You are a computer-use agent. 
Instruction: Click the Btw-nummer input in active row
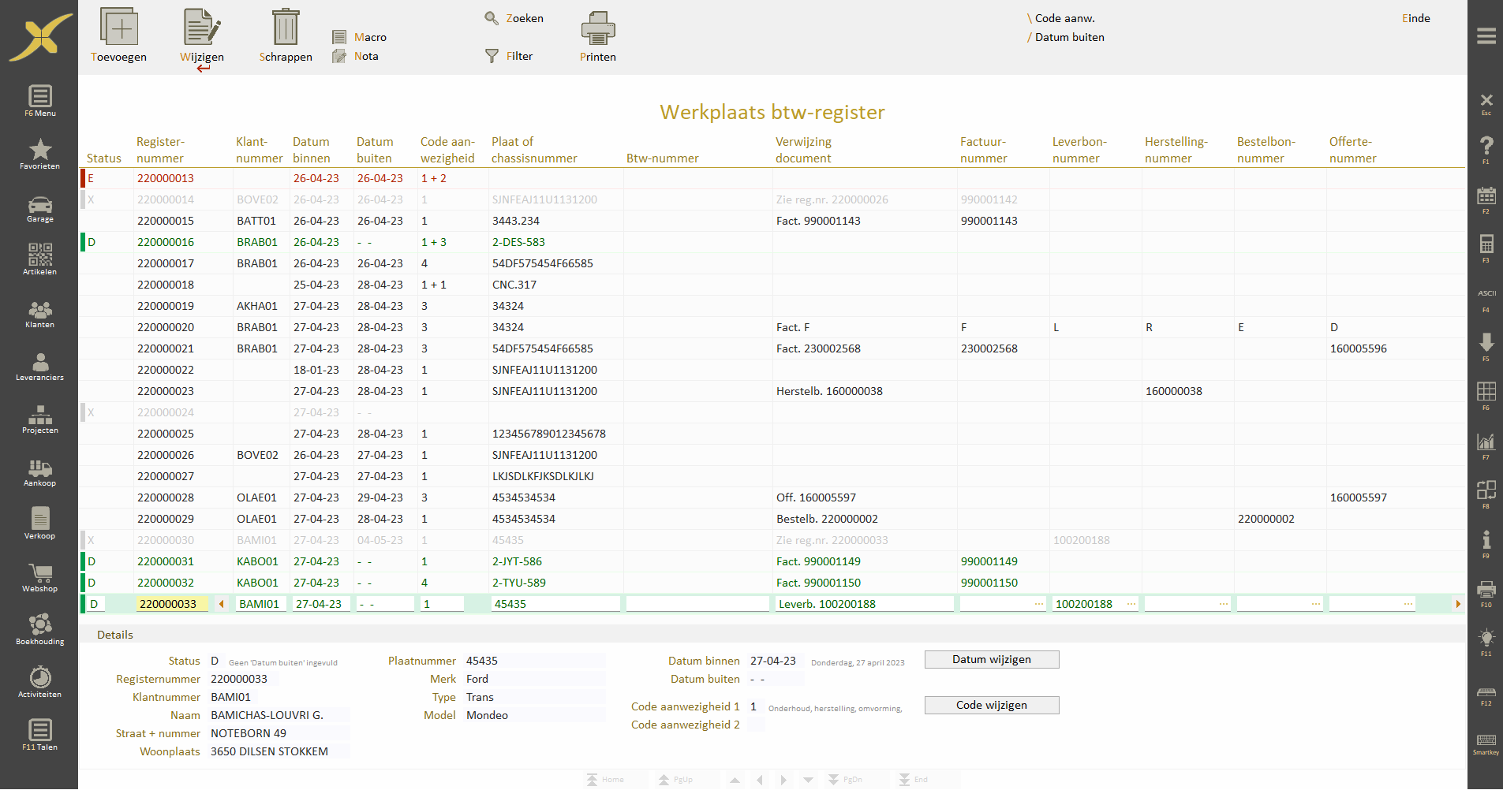coord(698,604)
